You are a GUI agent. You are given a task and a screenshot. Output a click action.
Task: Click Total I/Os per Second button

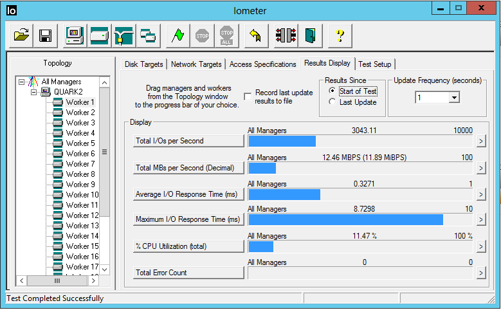coord(188,141)
